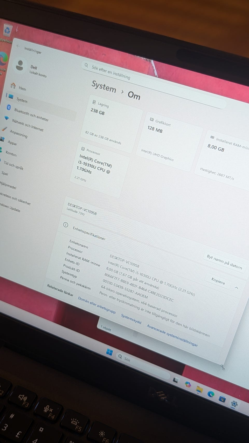Click the 64-bitars operativsystem text
Viewport: 249px width, 443px height.
click(x=139, y=301)
